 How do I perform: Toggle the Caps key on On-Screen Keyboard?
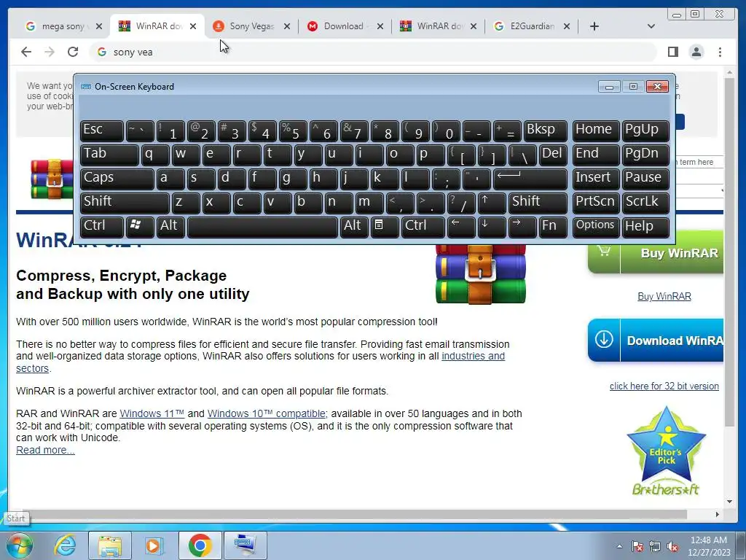coord(117,179)
